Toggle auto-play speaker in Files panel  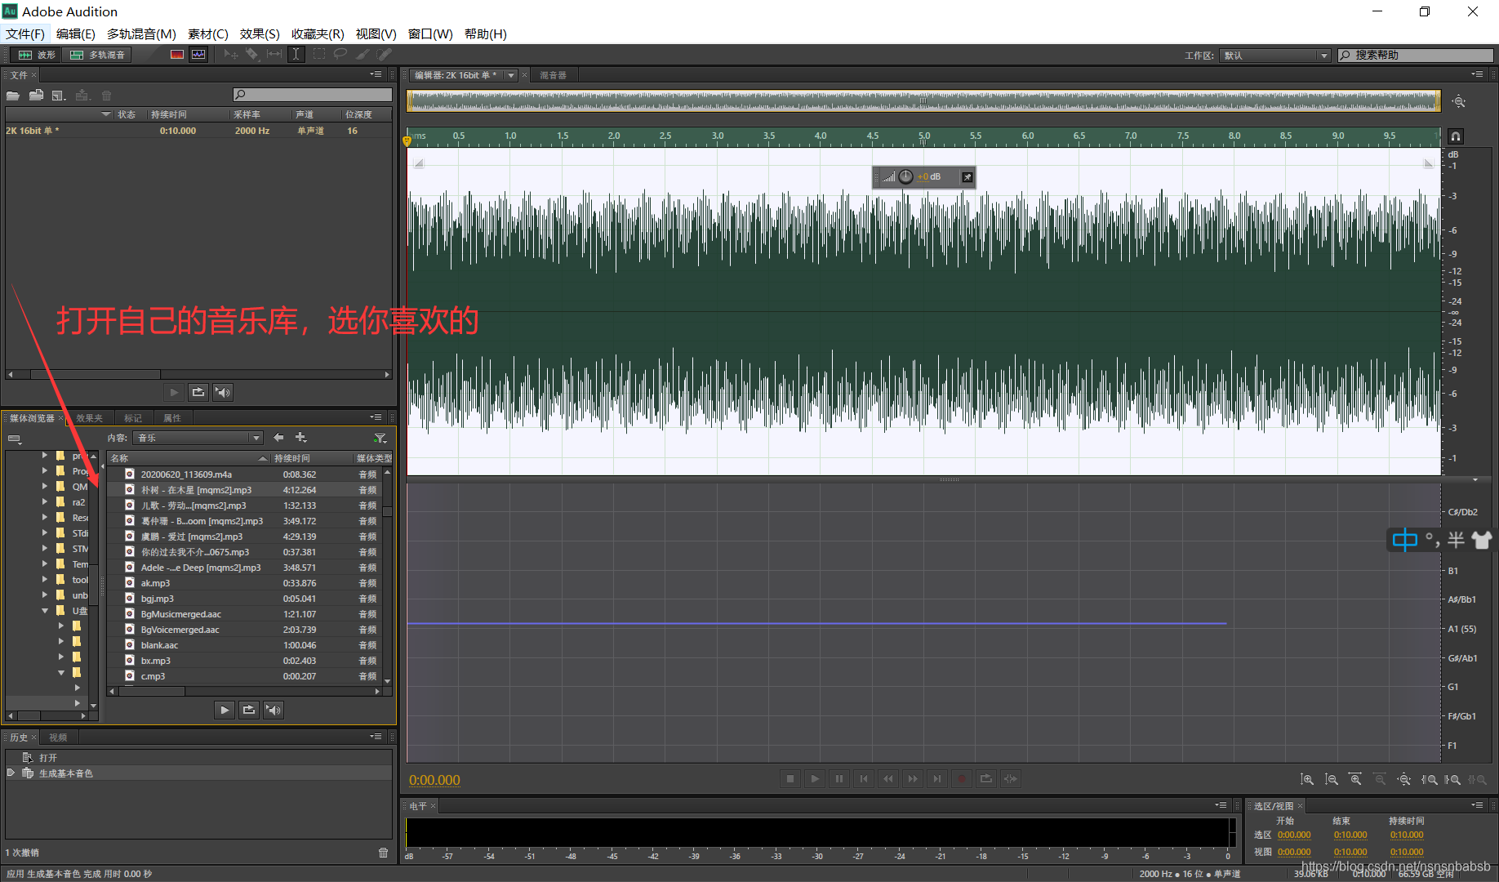(223, 392)
